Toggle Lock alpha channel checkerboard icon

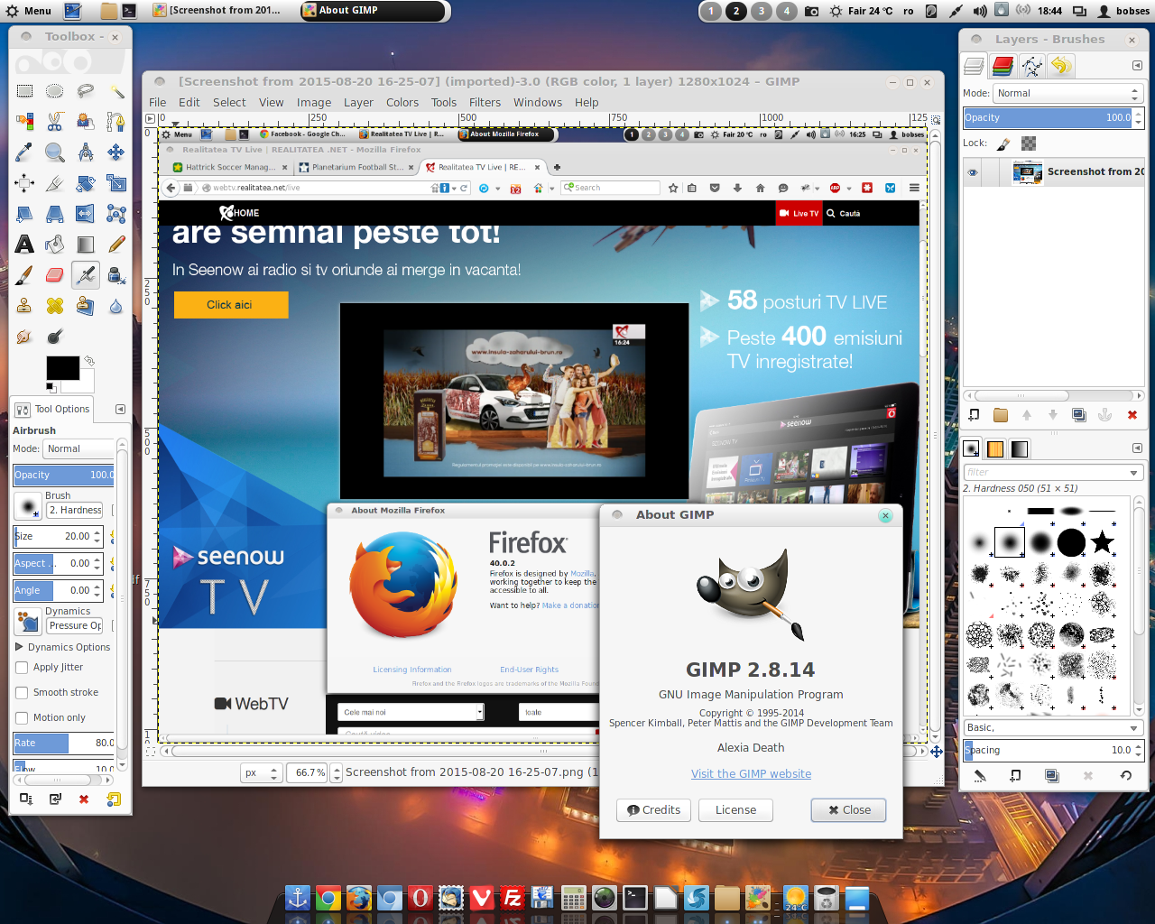click(x=1029, y=143)
